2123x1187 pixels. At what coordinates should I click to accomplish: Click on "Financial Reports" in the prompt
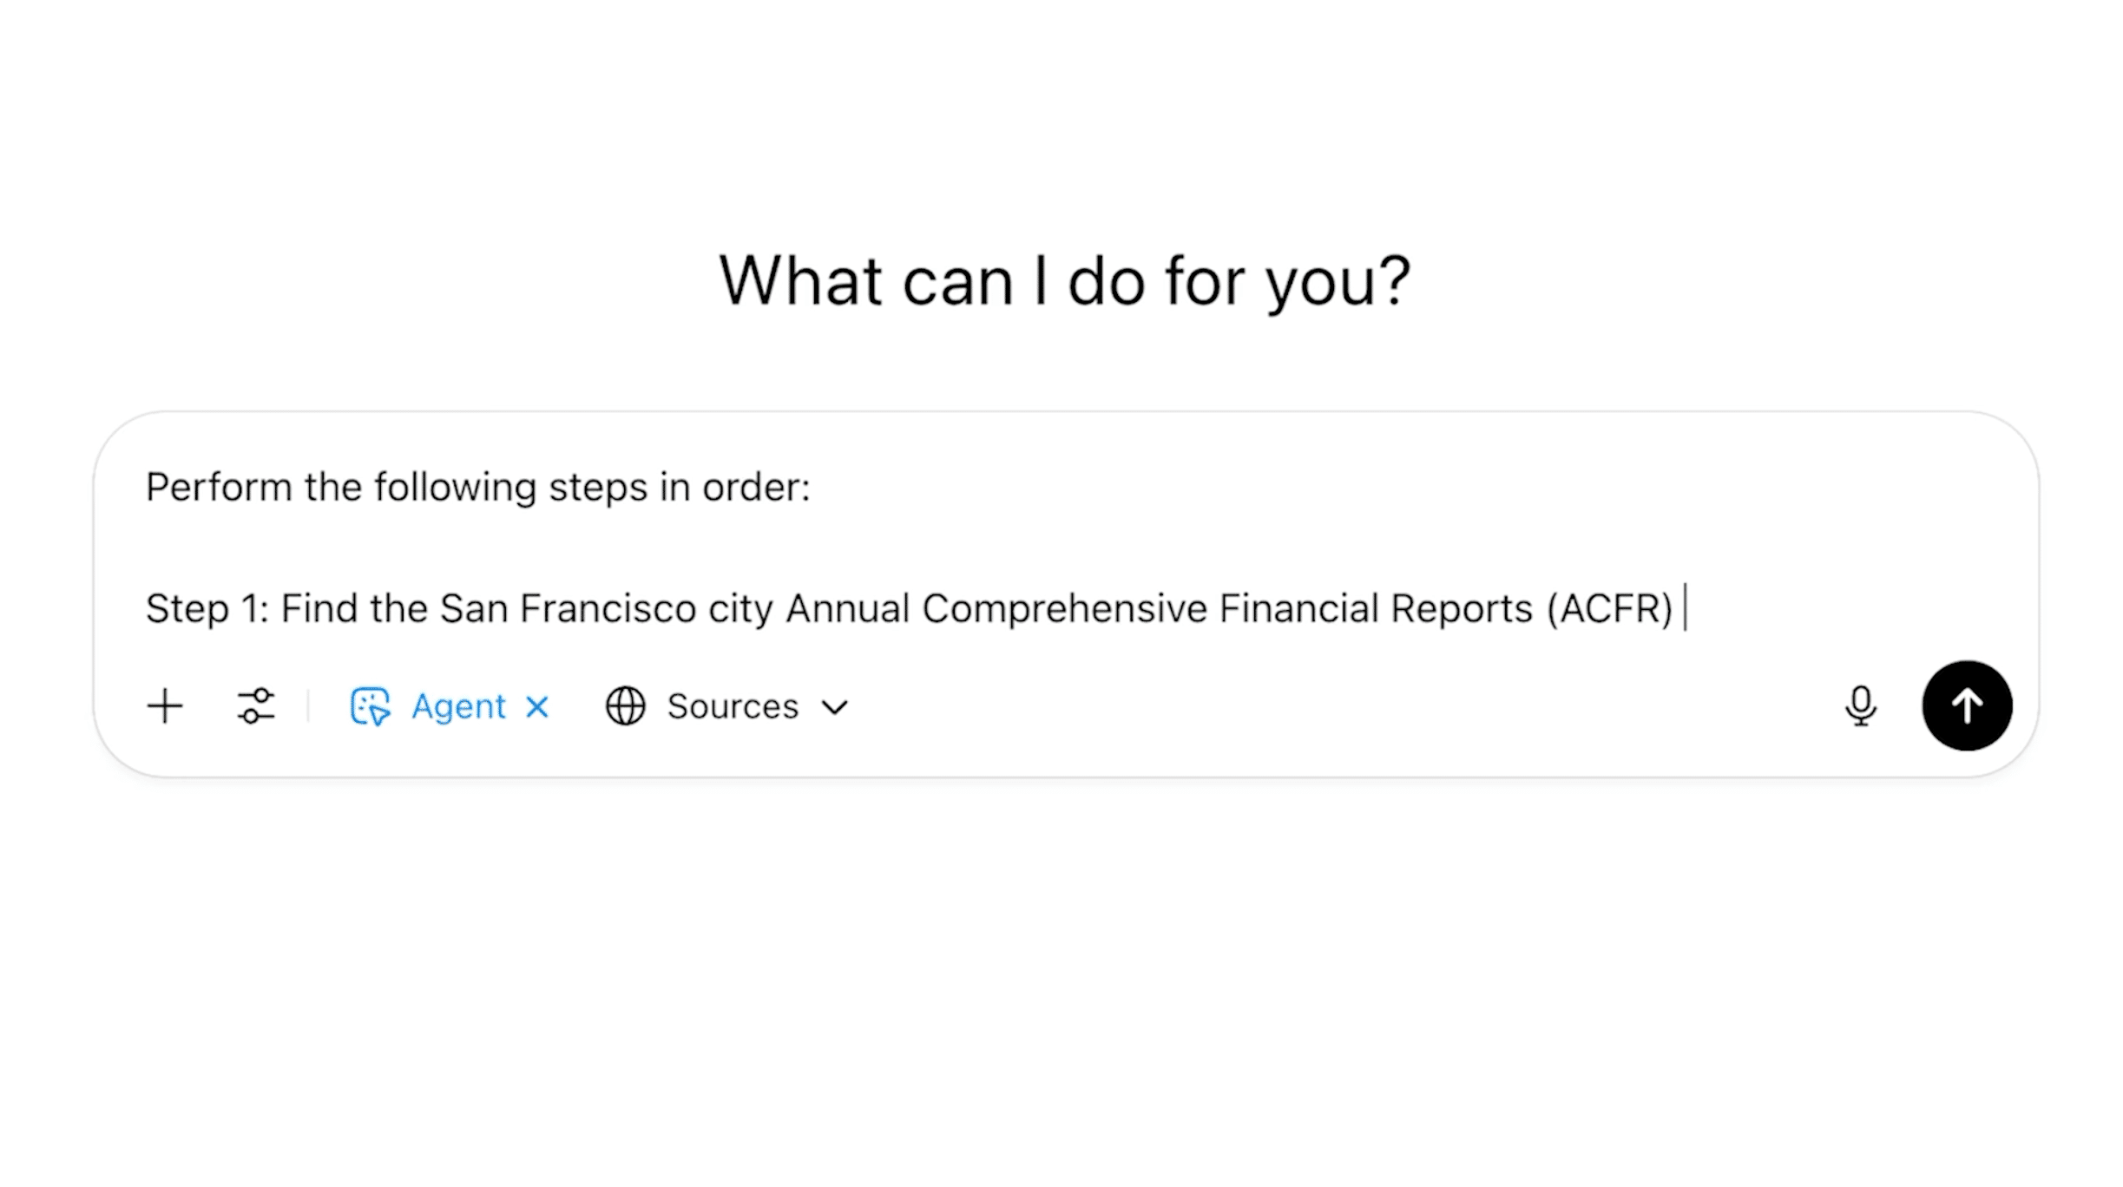click(x=1376, y=608)
